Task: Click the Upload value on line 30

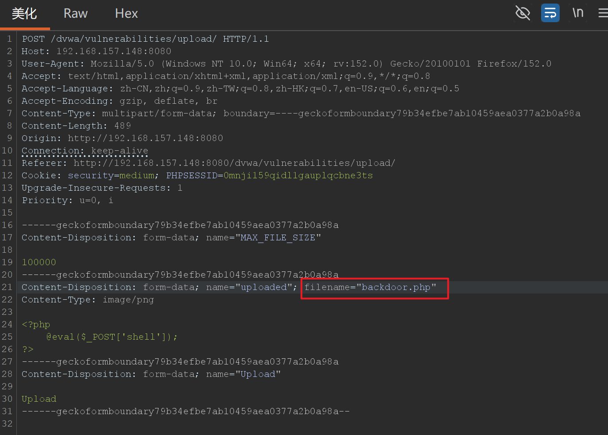Action: (39, 399)
